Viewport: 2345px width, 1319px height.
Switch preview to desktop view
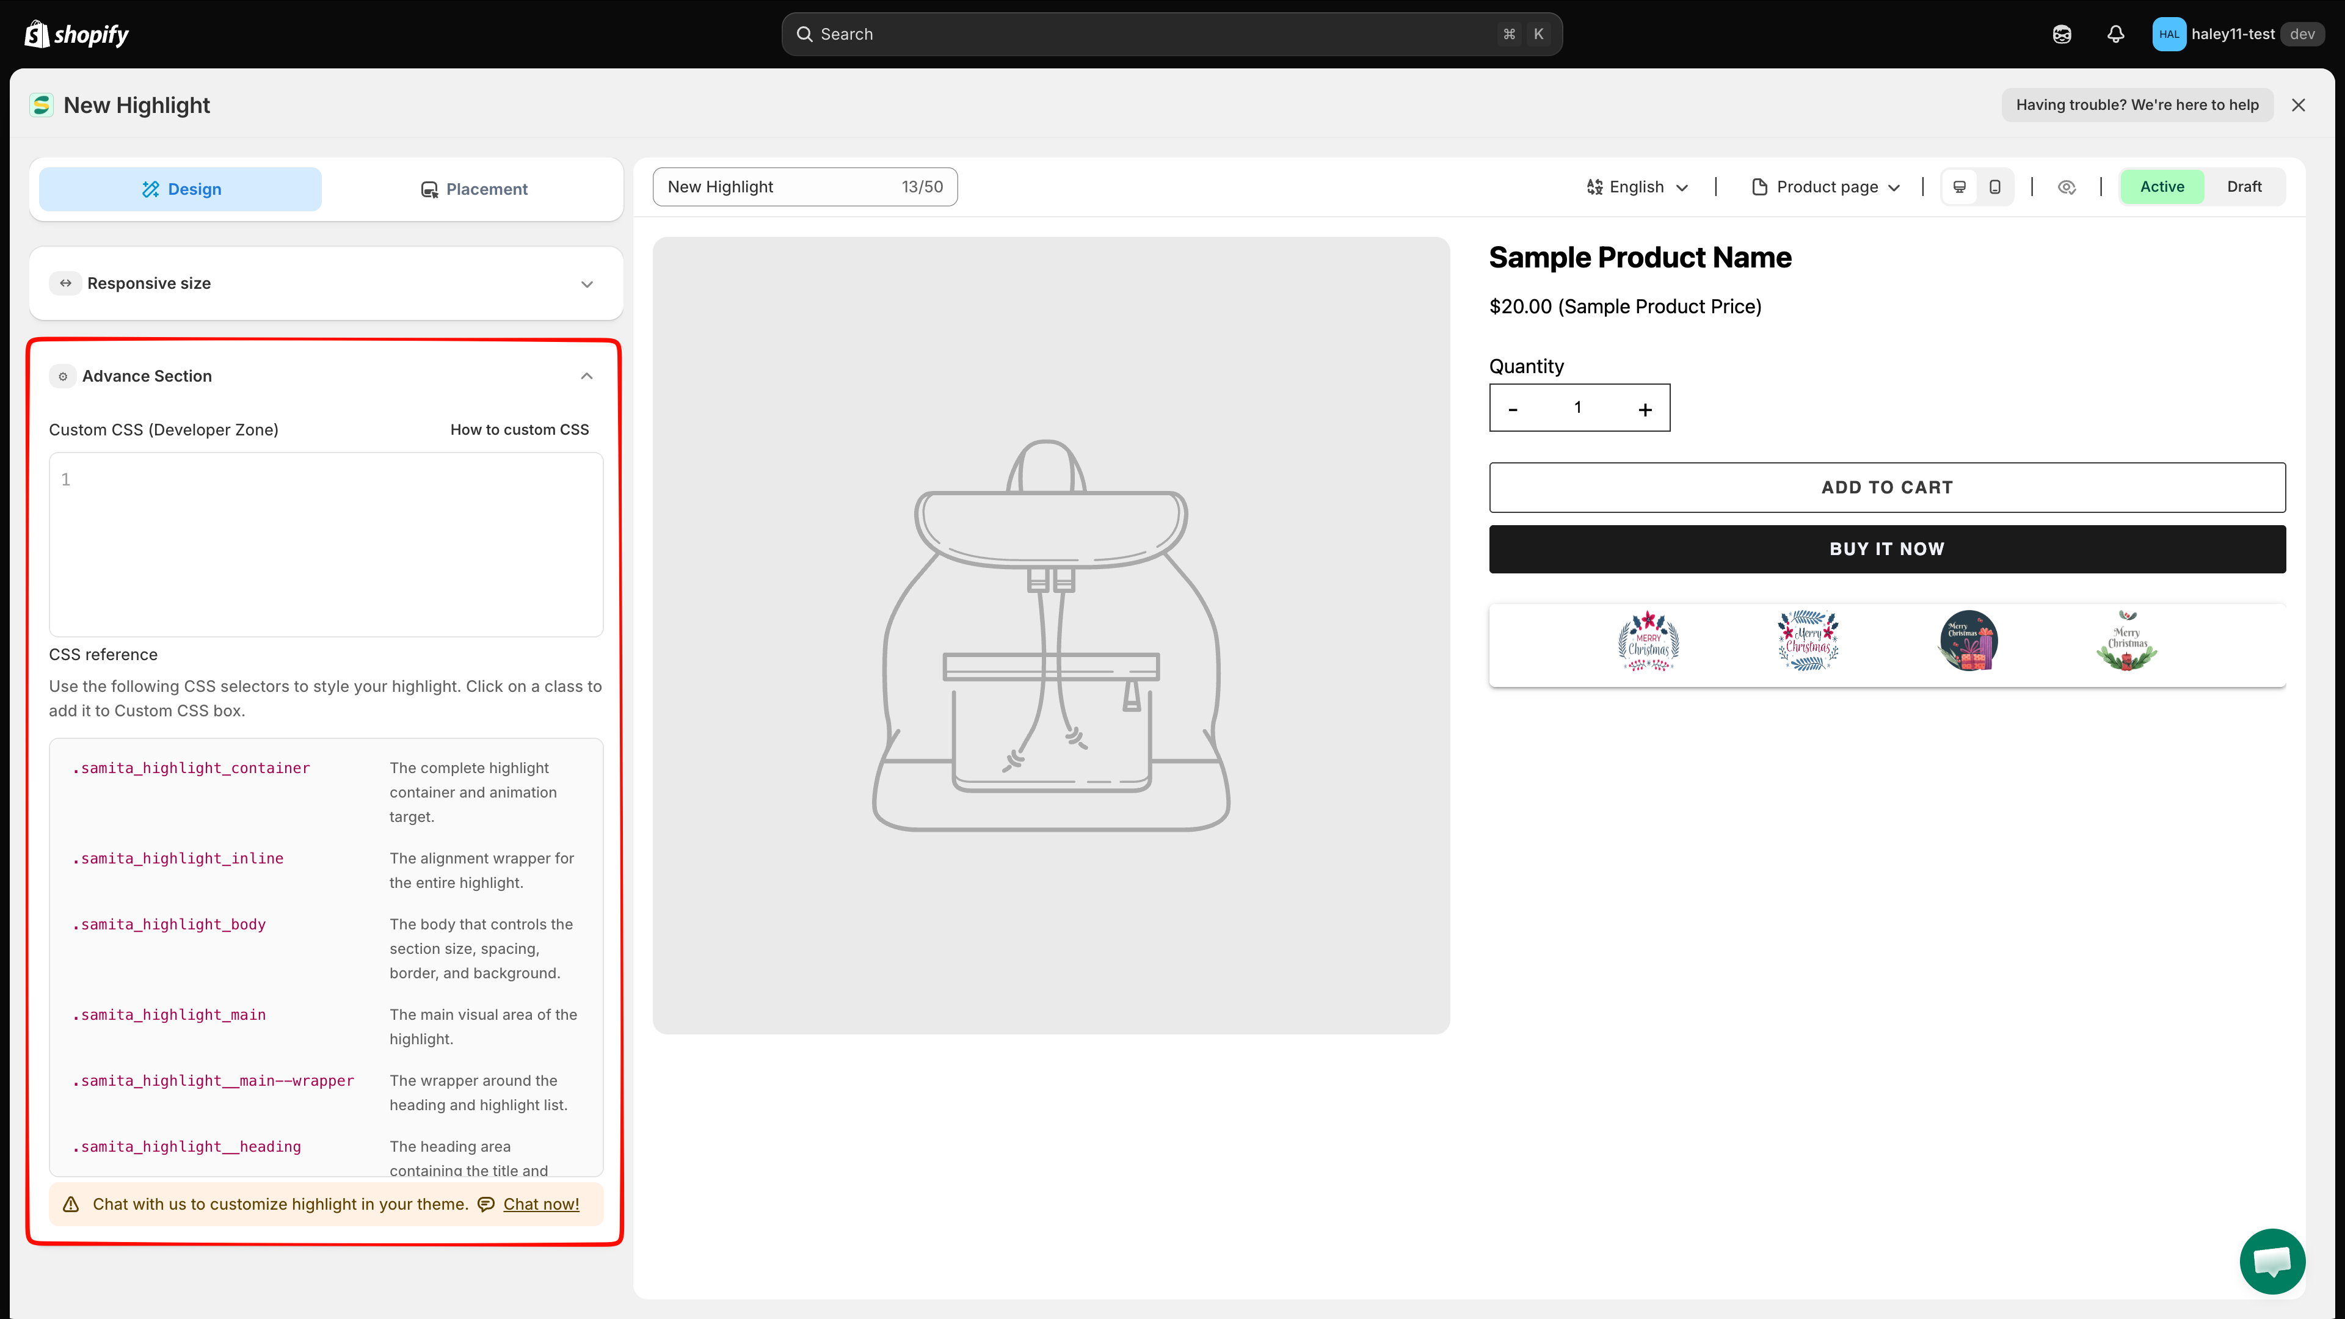(x=1960, y=187)
